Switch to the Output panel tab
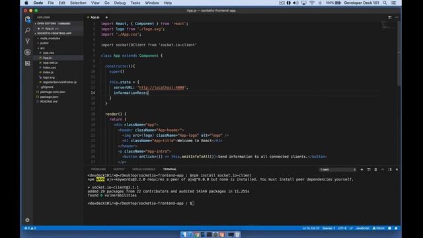 119,169
